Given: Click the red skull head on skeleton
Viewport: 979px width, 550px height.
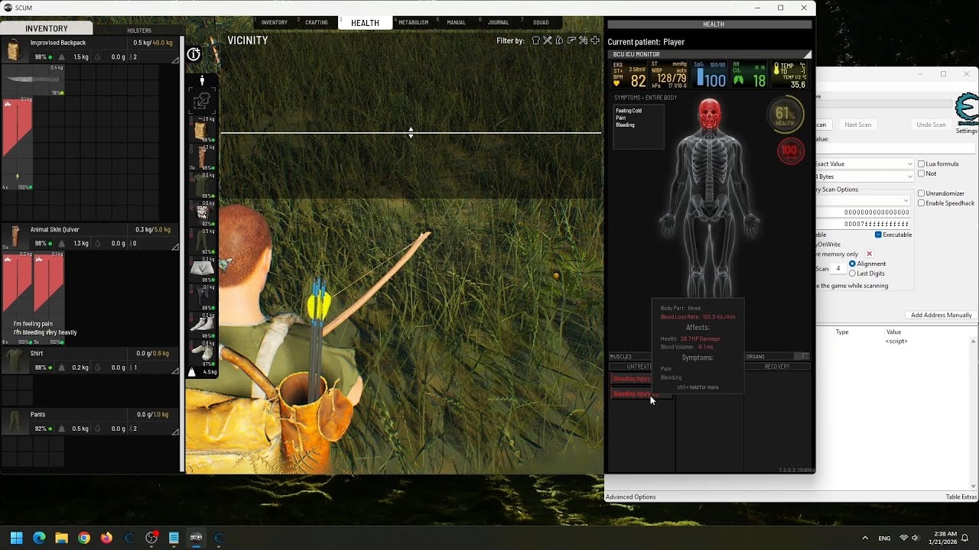Looking at the screenshot, I should pos(710,115).
